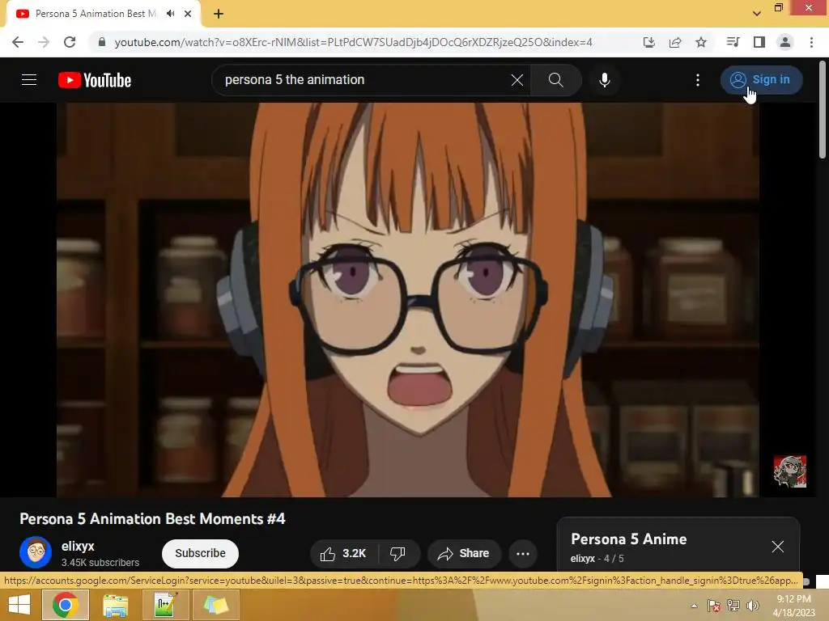Bookmark this tab with star icon
This screenshot has width=829, height=621.
(x=701, y=42)
